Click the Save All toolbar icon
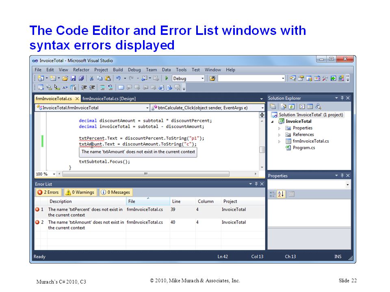 point(81,78)
